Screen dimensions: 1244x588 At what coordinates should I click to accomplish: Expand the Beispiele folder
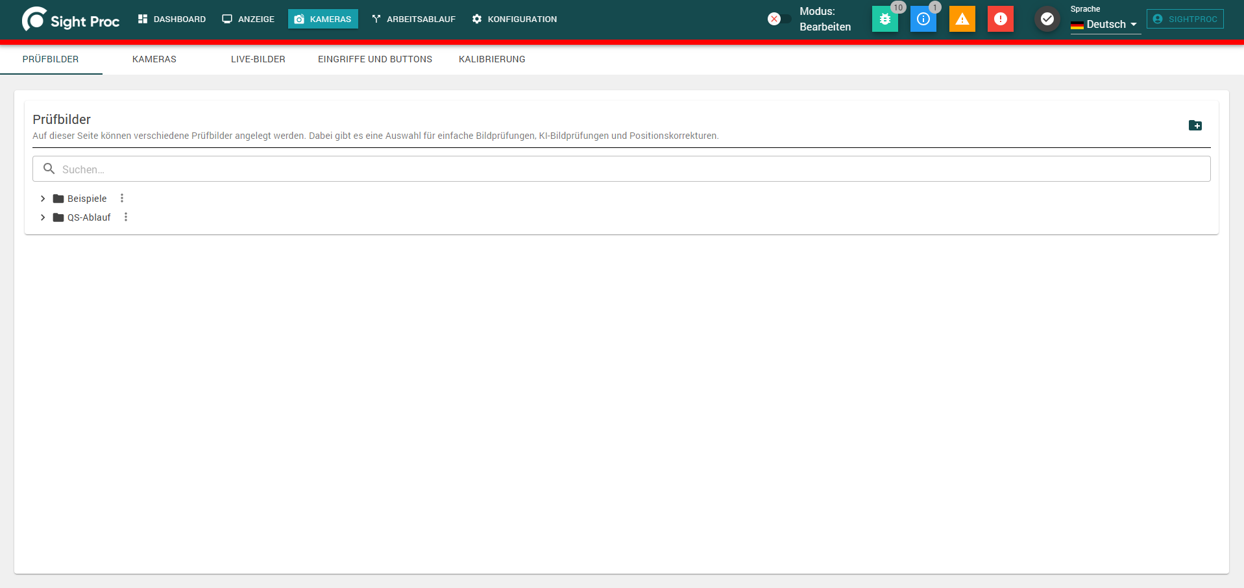click(43, 199)
